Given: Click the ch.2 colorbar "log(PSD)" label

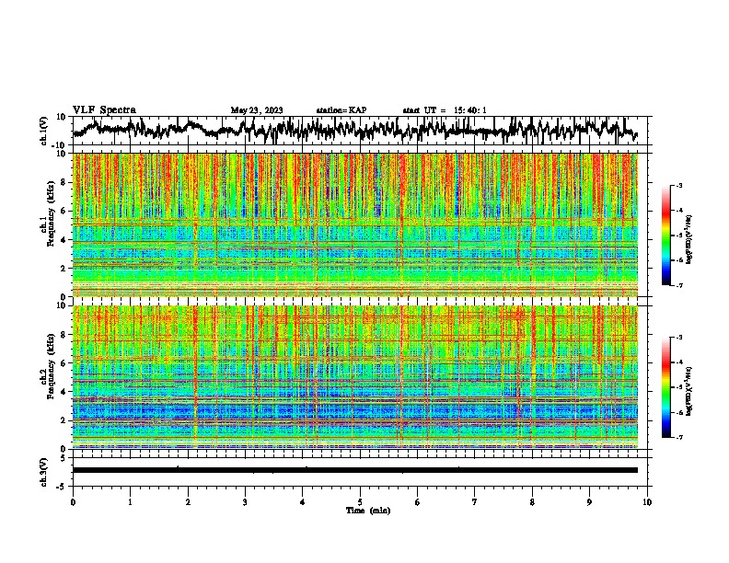Looking at the screenshot, I should (689, 390).
